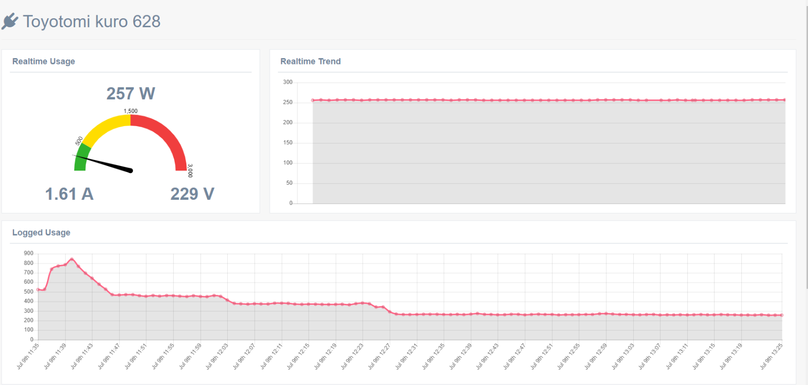Click the Jul 9th 13:25 axis label
The height and width of the screenshot is (385, 808).
(771, 356)
